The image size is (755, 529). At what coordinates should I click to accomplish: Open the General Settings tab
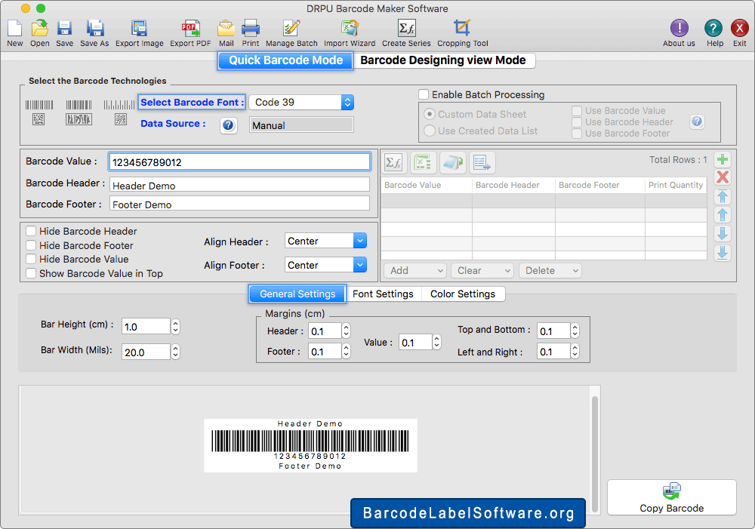(297, 294)
